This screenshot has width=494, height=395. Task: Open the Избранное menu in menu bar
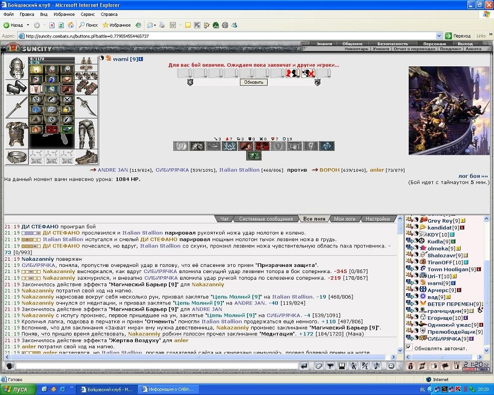click(x=64, y=14)
